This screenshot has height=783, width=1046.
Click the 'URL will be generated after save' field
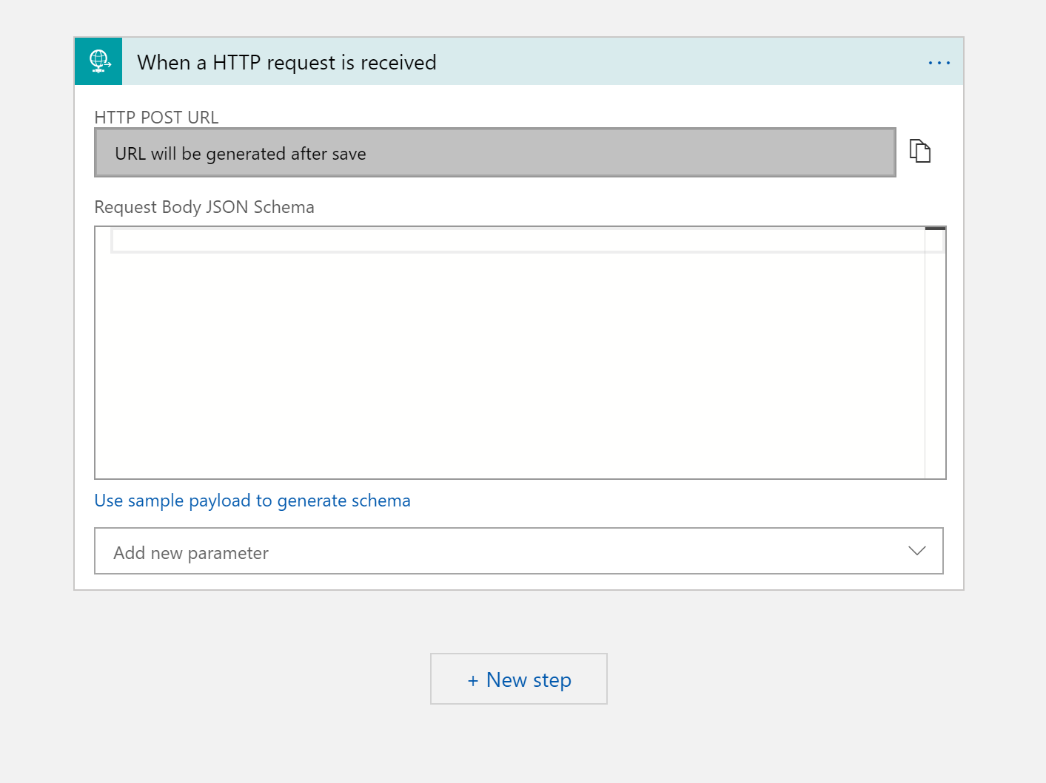coord(495,153)
